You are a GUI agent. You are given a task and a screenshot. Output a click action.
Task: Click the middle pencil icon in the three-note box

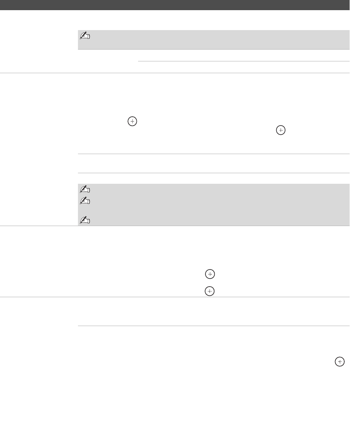click(x=85, y=201)
